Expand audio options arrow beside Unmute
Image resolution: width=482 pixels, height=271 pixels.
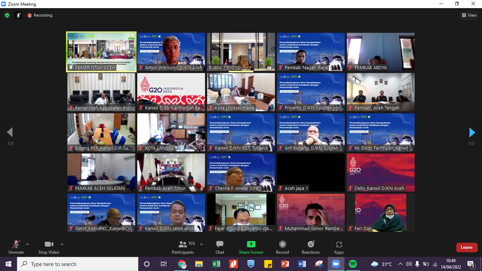pyautogui.click(x=28, y=244)
